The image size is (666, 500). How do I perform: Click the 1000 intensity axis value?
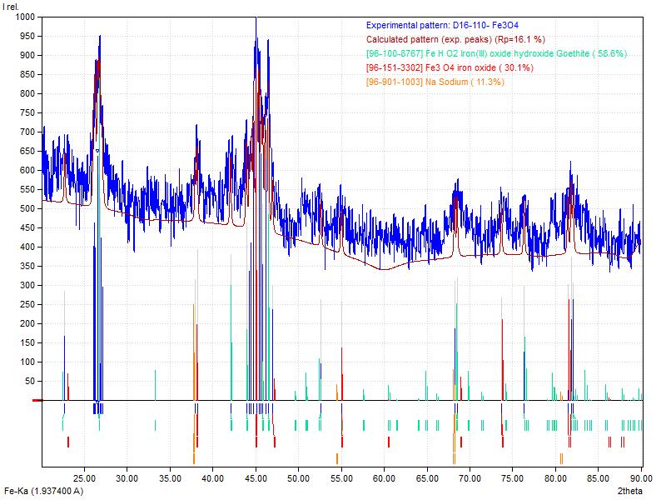click(x=25, y=17)
